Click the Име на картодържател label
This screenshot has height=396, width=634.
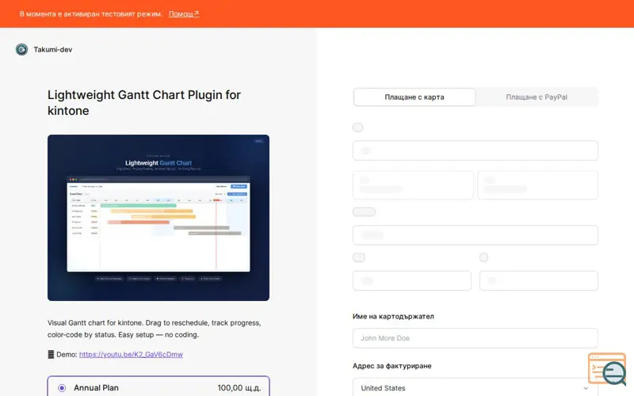coord(393,316)
